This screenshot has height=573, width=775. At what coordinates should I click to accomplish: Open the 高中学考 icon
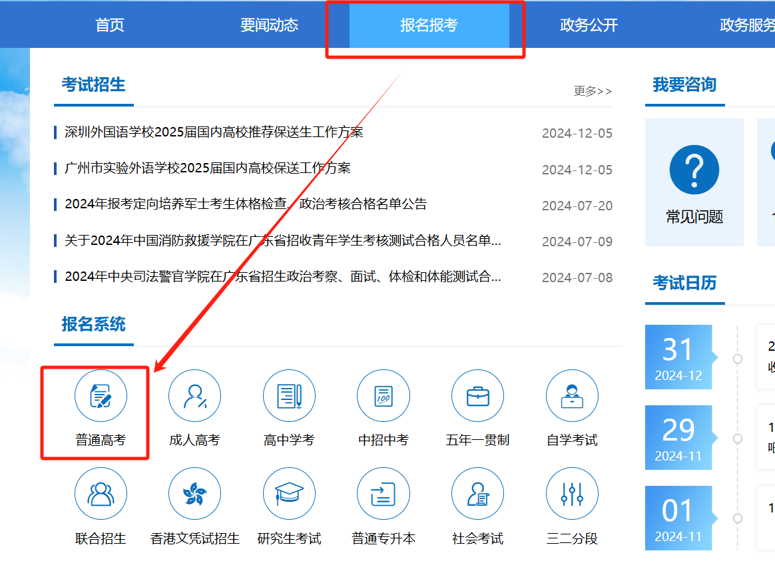coord(289,396)
